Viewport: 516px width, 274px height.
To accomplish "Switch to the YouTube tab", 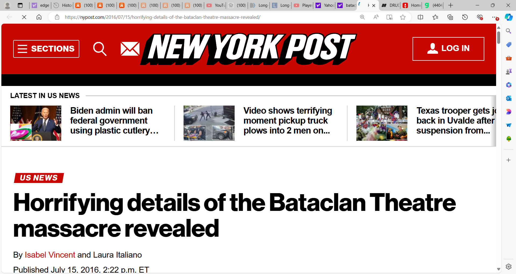I will (216, 5).
